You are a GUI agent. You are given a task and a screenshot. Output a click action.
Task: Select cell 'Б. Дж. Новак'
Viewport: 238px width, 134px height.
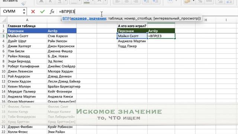(62, 56)
